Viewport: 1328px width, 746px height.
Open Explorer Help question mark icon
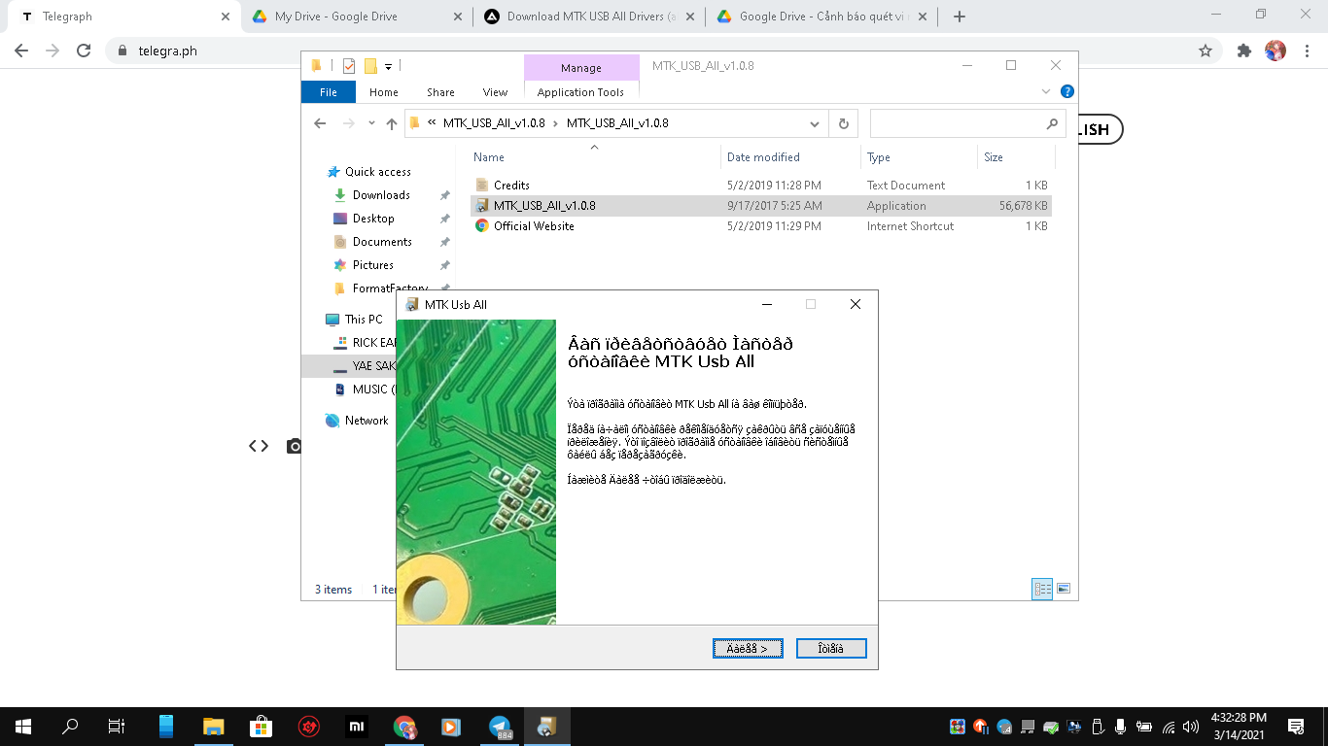tap(1066, 92)
